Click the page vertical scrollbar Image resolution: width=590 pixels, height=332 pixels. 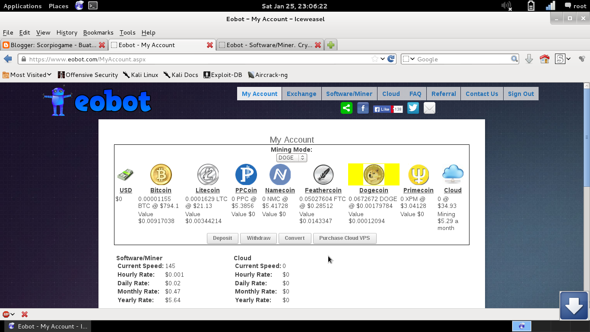click(x=587, y=137)
